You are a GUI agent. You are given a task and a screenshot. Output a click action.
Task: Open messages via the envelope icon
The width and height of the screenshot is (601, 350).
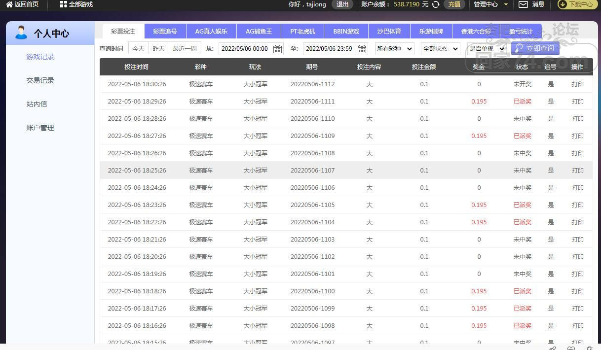coord(523,4)
